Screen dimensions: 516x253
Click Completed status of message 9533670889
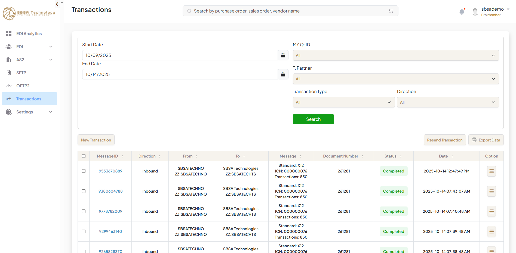click(394, 171)
